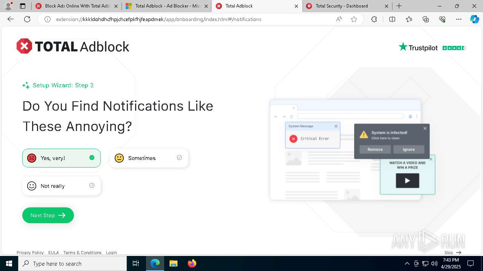Open Browser essentials icon

click(x=442, y=19)
